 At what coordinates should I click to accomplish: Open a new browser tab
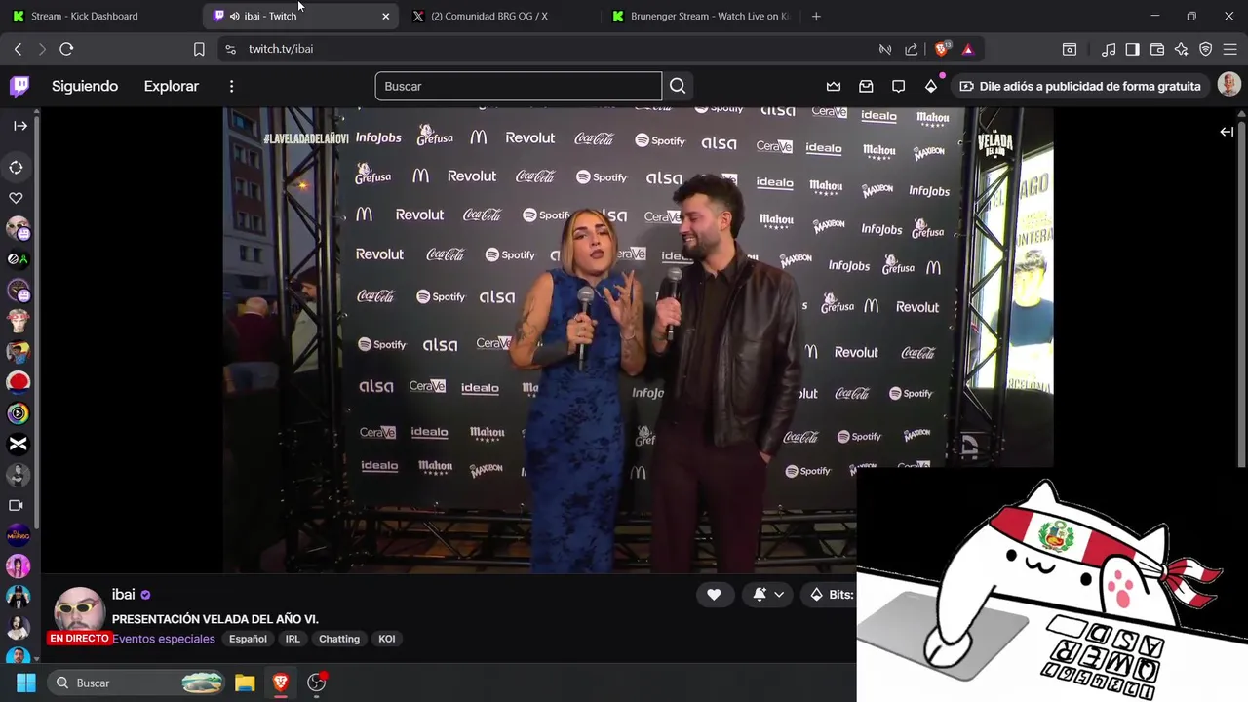[816, 16]
